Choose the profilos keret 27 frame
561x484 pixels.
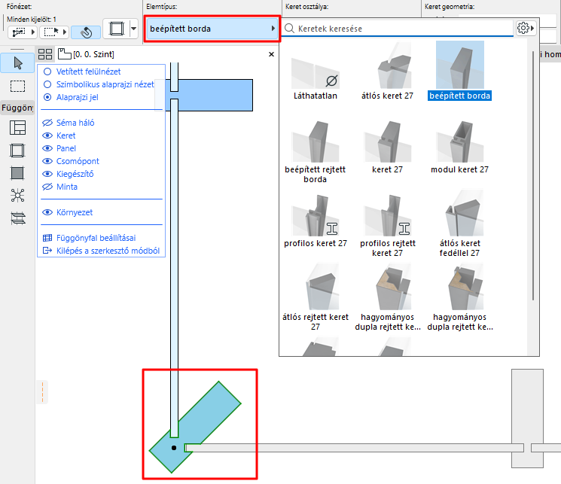tap(316, 221)
